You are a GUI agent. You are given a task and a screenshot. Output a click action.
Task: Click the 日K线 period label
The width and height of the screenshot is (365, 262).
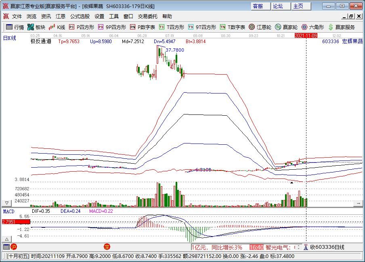coord(10,38)
